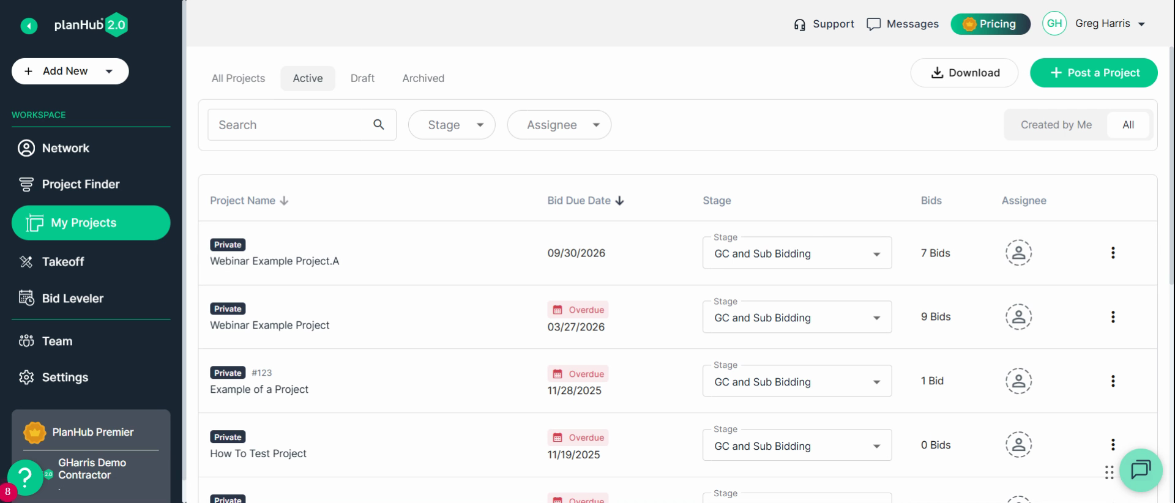Open the Takeoff tool

[x=51, y=262]
